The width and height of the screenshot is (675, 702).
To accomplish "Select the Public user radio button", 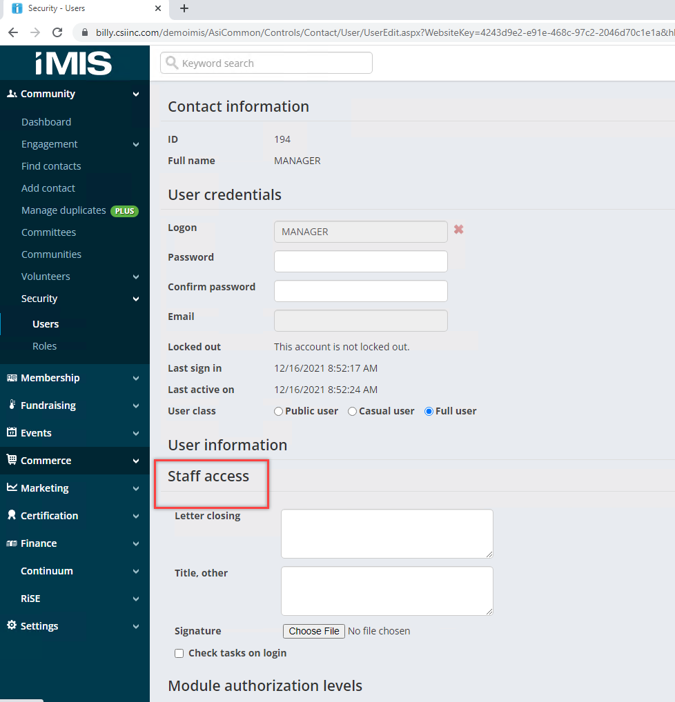I will (x=279, y=411).
